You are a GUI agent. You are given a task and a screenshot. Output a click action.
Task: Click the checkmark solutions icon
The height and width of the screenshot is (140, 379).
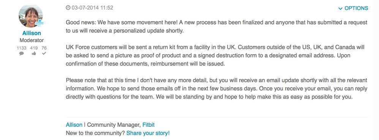44,53
